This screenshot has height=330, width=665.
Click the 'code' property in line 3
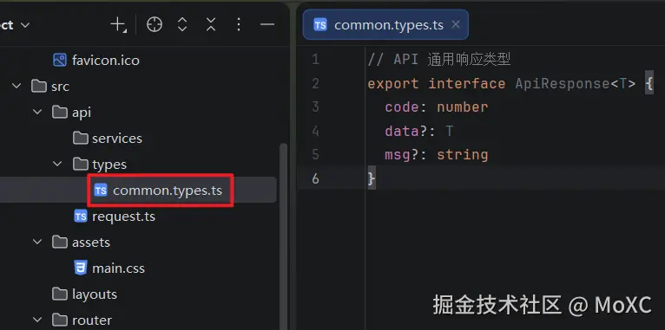pos(402,107)
